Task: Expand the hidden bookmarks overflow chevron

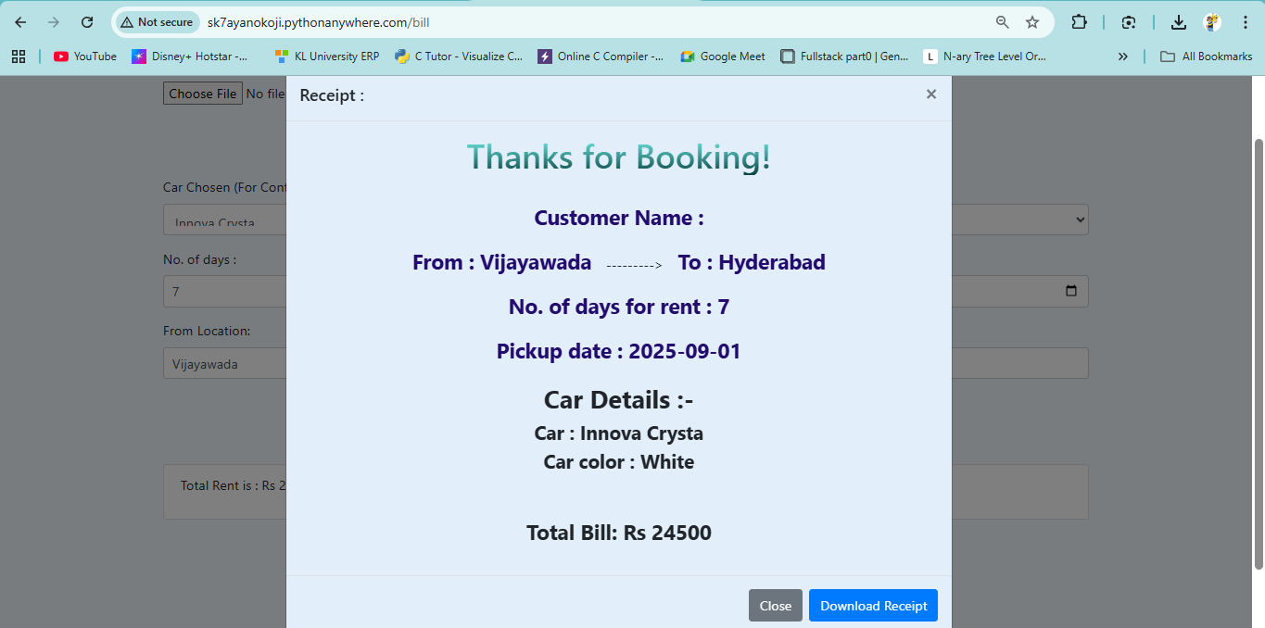Action: pos(1123,57)
